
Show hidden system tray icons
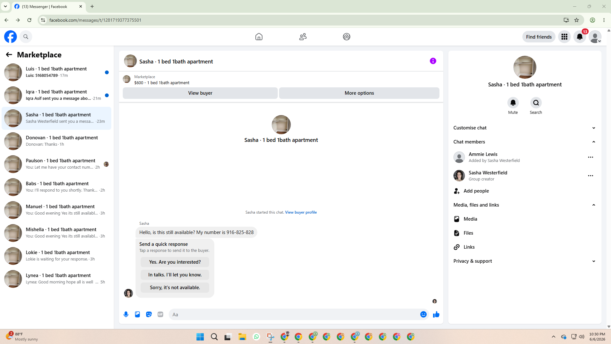[x=554, y=337]
